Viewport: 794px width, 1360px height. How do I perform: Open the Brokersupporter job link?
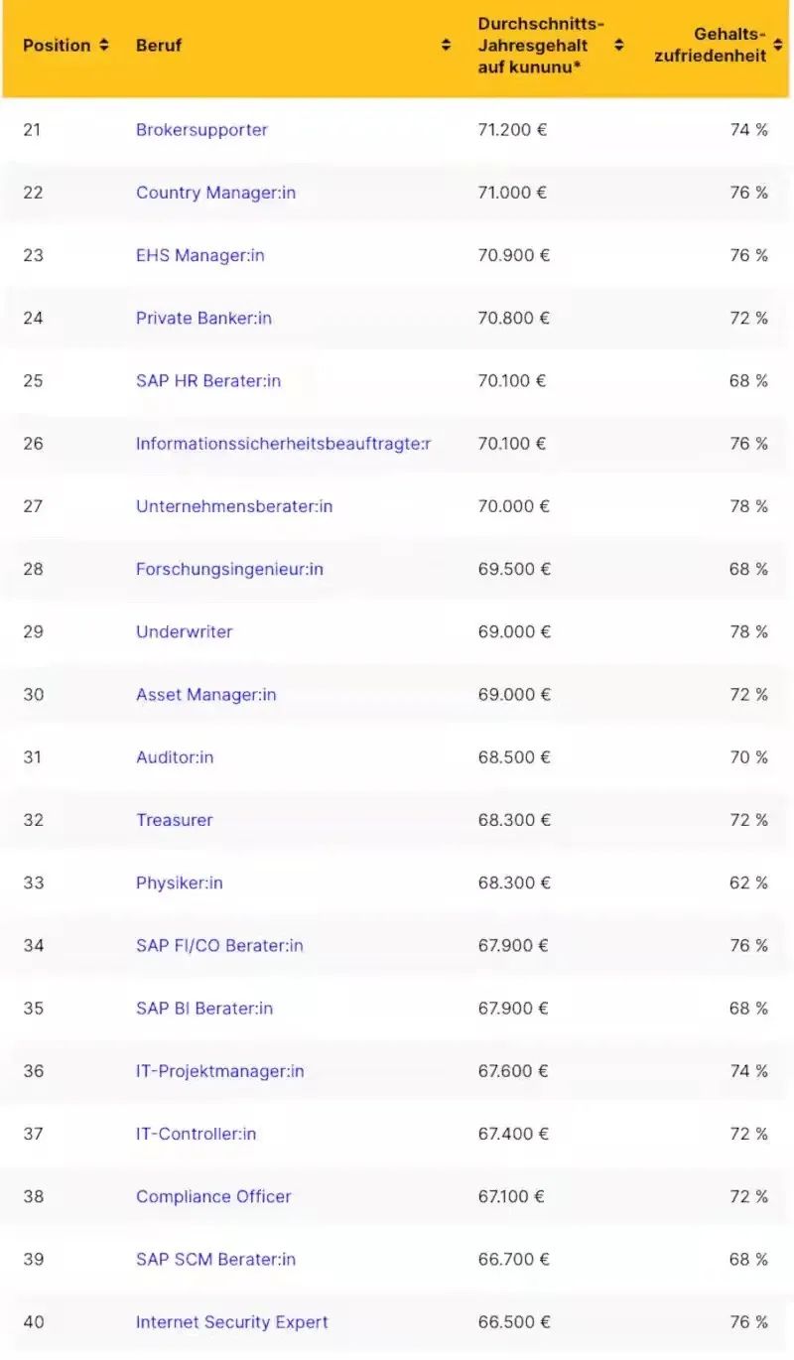point(201,130)
